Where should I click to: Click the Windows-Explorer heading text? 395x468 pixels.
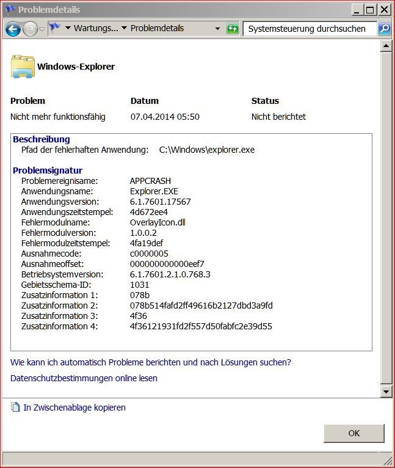(76, 66)
